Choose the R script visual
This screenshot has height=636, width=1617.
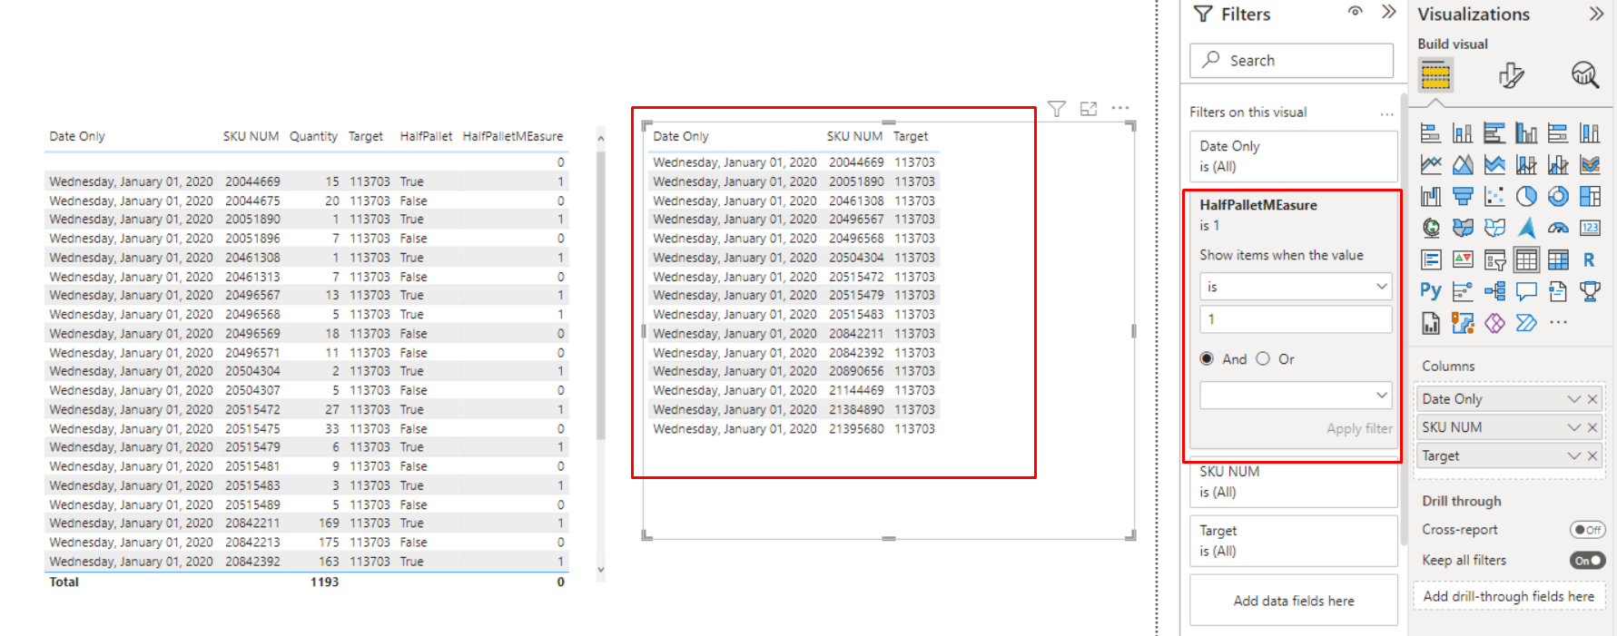point(1590,259)
